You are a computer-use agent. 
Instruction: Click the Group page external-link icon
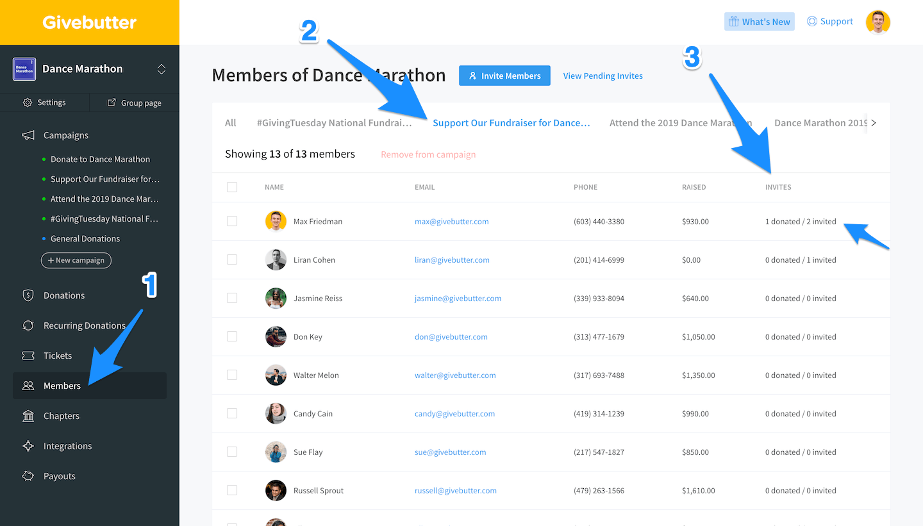(112, 103)
